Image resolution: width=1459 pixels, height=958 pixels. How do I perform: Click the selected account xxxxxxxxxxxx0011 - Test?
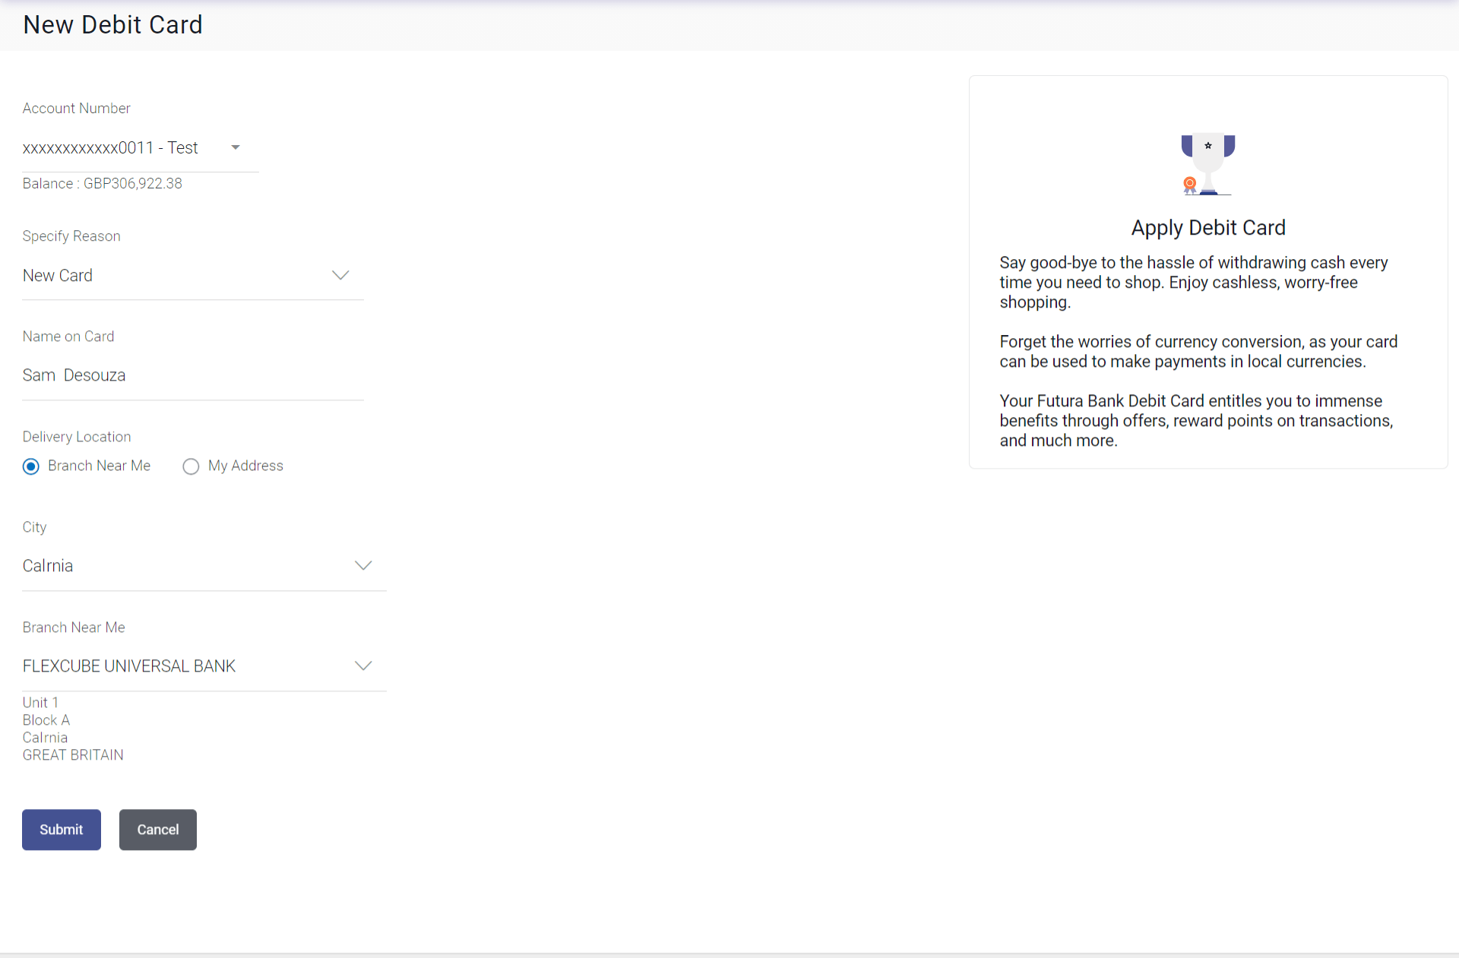point(110,147)
